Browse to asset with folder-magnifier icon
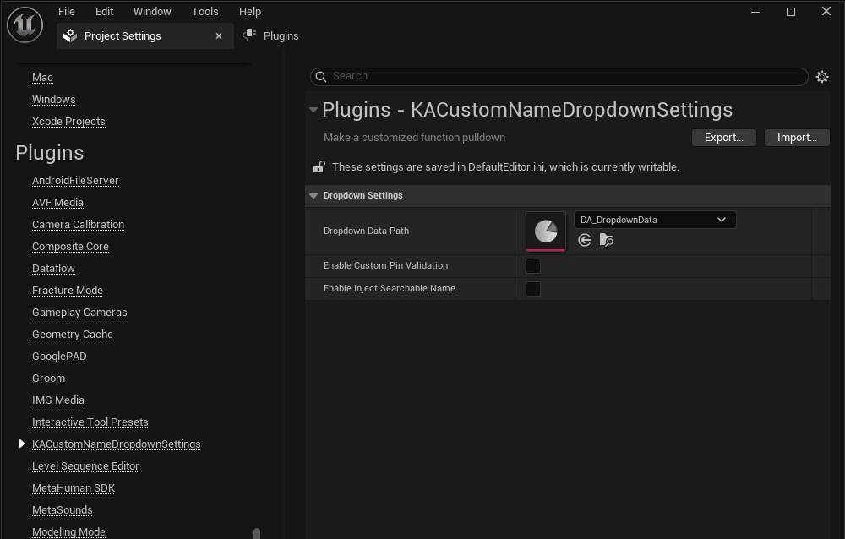This screenshot has height=539, width=845. [607, 241]
